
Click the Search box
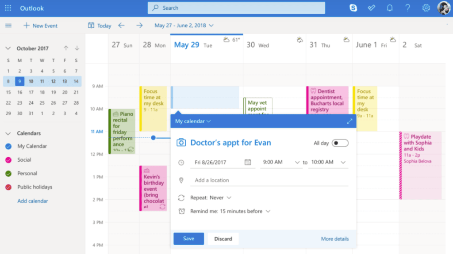236,8
